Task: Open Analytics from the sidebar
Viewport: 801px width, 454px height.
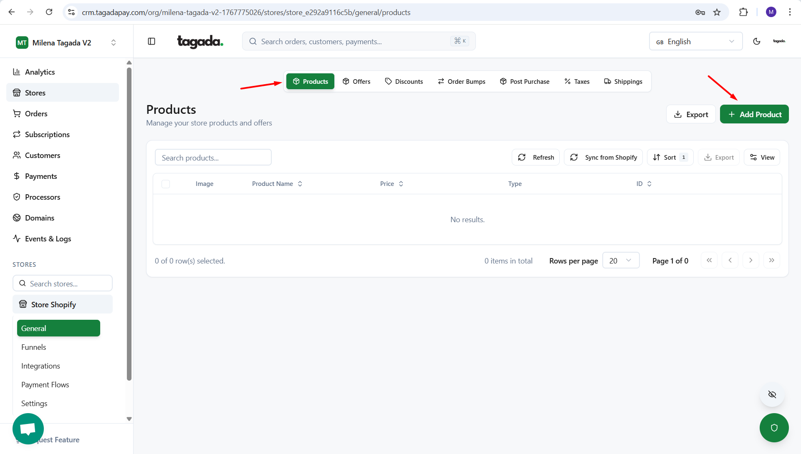Action: point(40,72)
